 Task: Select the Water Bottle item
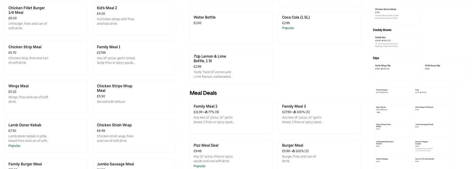[x=231, y=28]
